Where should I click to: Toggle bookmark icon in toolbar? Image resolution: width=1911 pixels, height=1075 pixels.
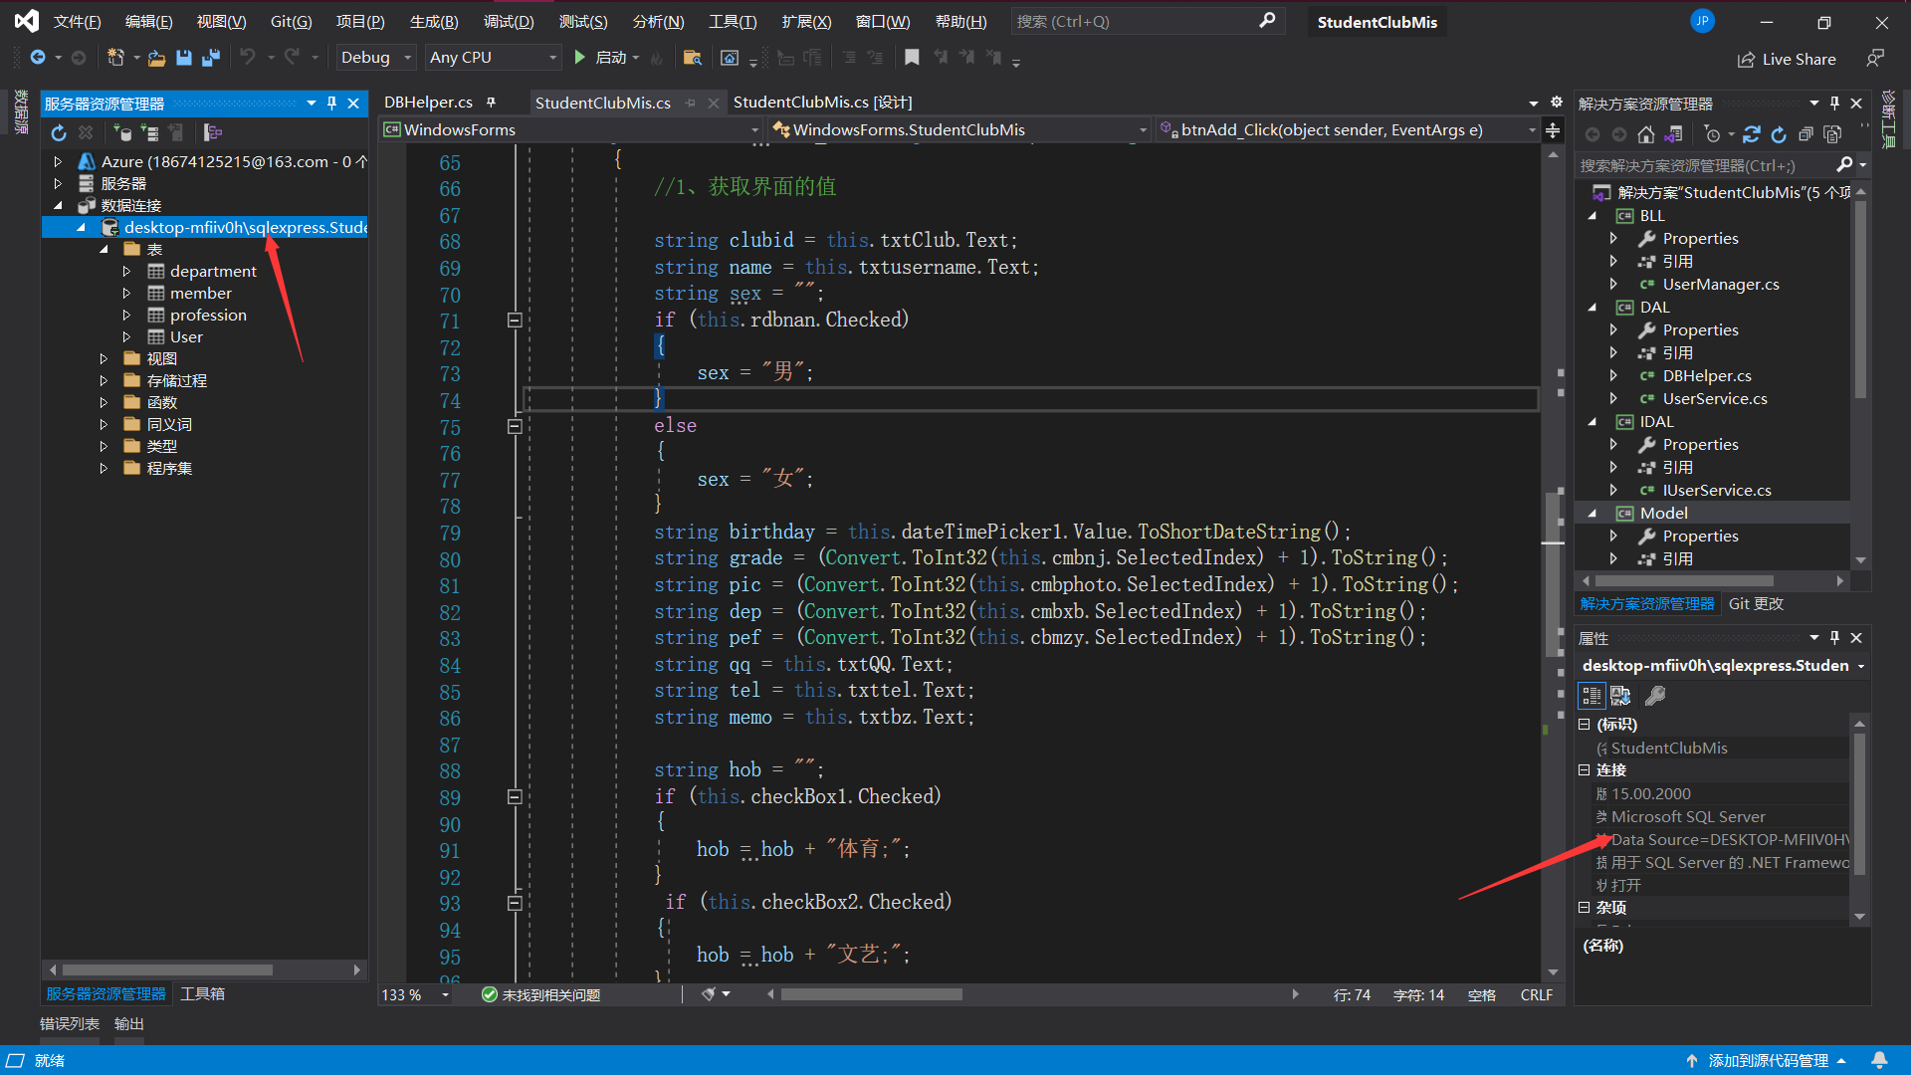[912, 58]
